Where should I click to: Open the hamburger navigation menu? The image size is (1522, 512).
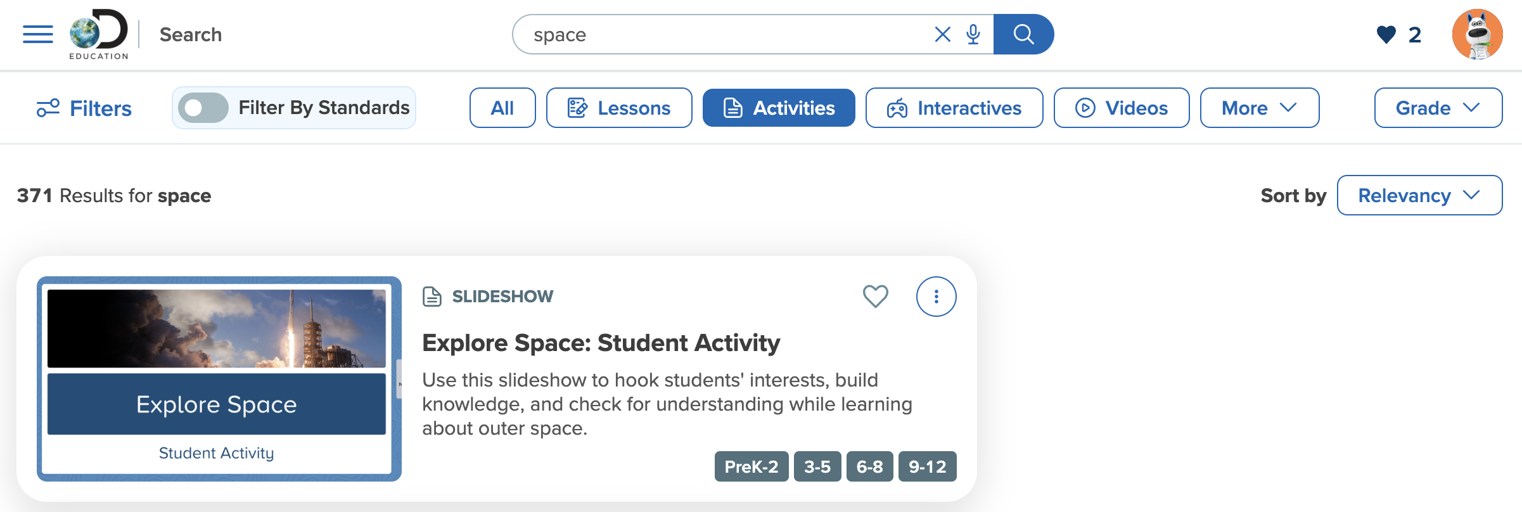click(x=38, y=34)
